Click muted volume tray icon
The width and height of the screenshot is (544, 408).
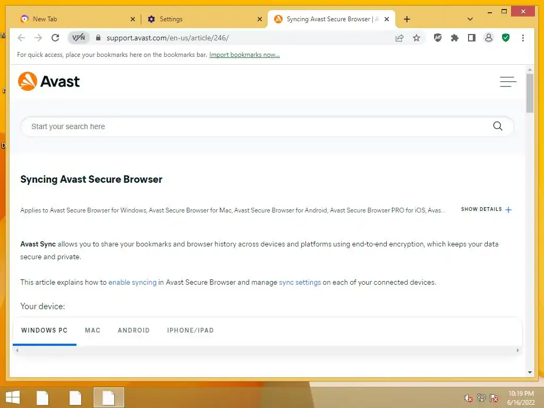click(468, 398)
